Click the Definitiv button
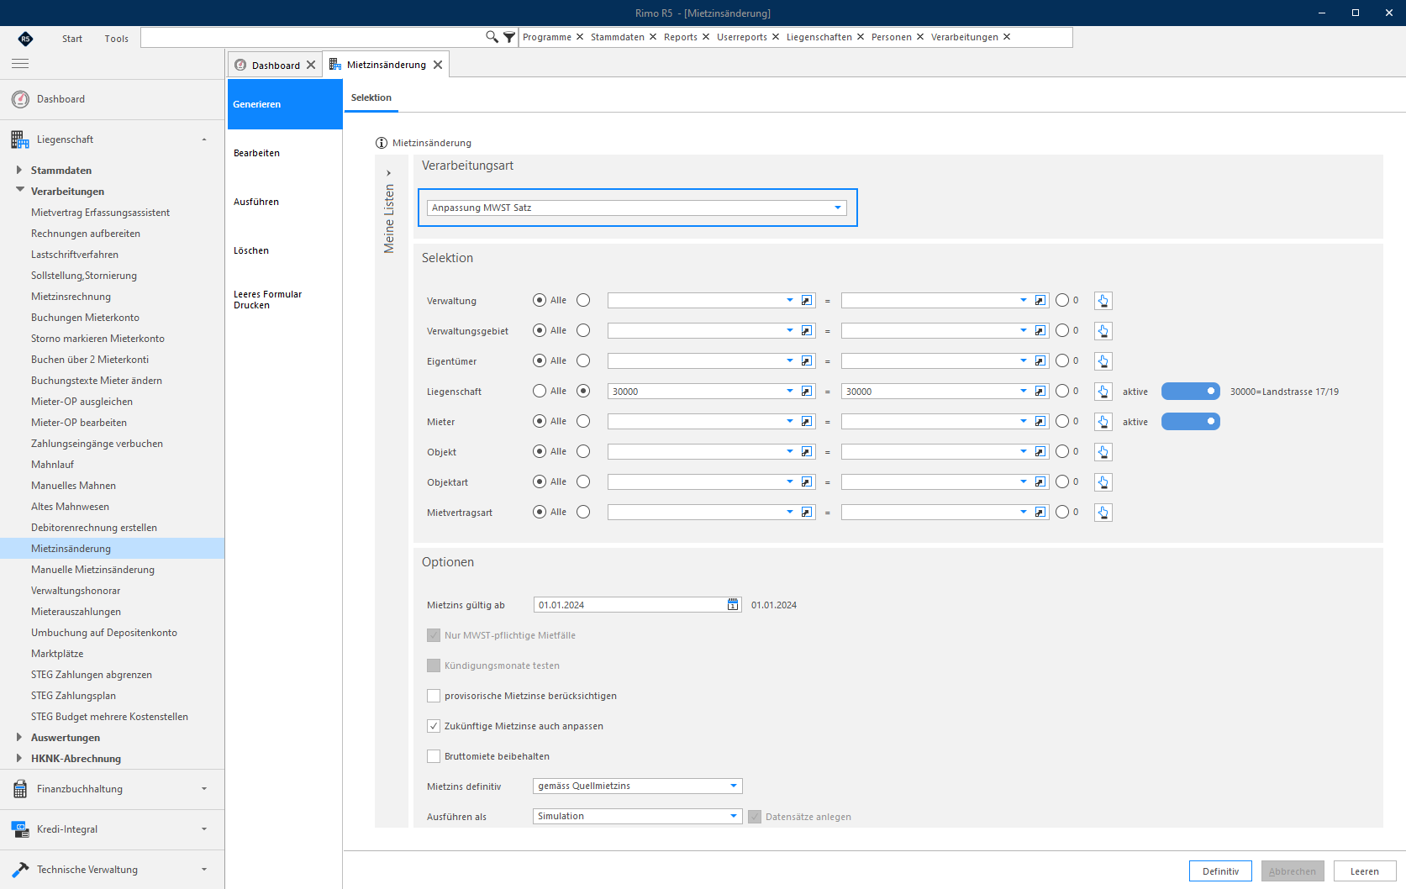 click(x=1220, y=871)
